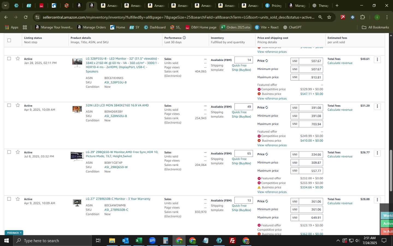Edit minimum price field showing 309.87
393x246 pixels.
[311, 163]
